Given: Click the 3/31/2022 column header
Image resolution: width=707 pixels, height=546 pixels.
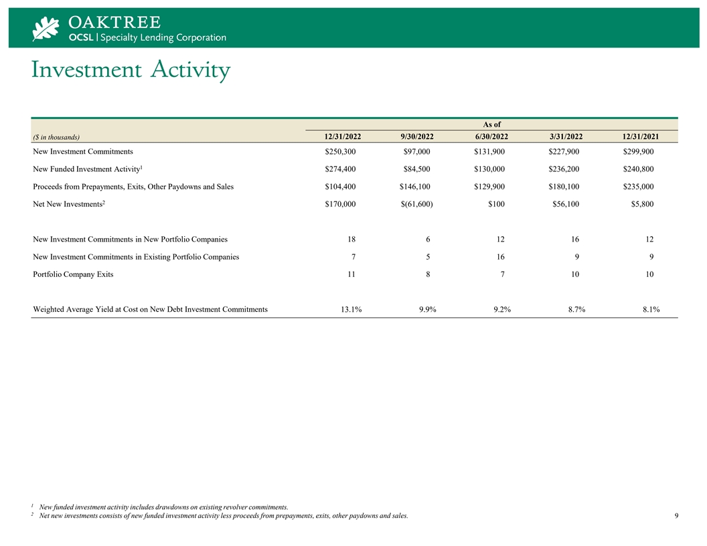Looking at the screenshot, I should point(563,136).
